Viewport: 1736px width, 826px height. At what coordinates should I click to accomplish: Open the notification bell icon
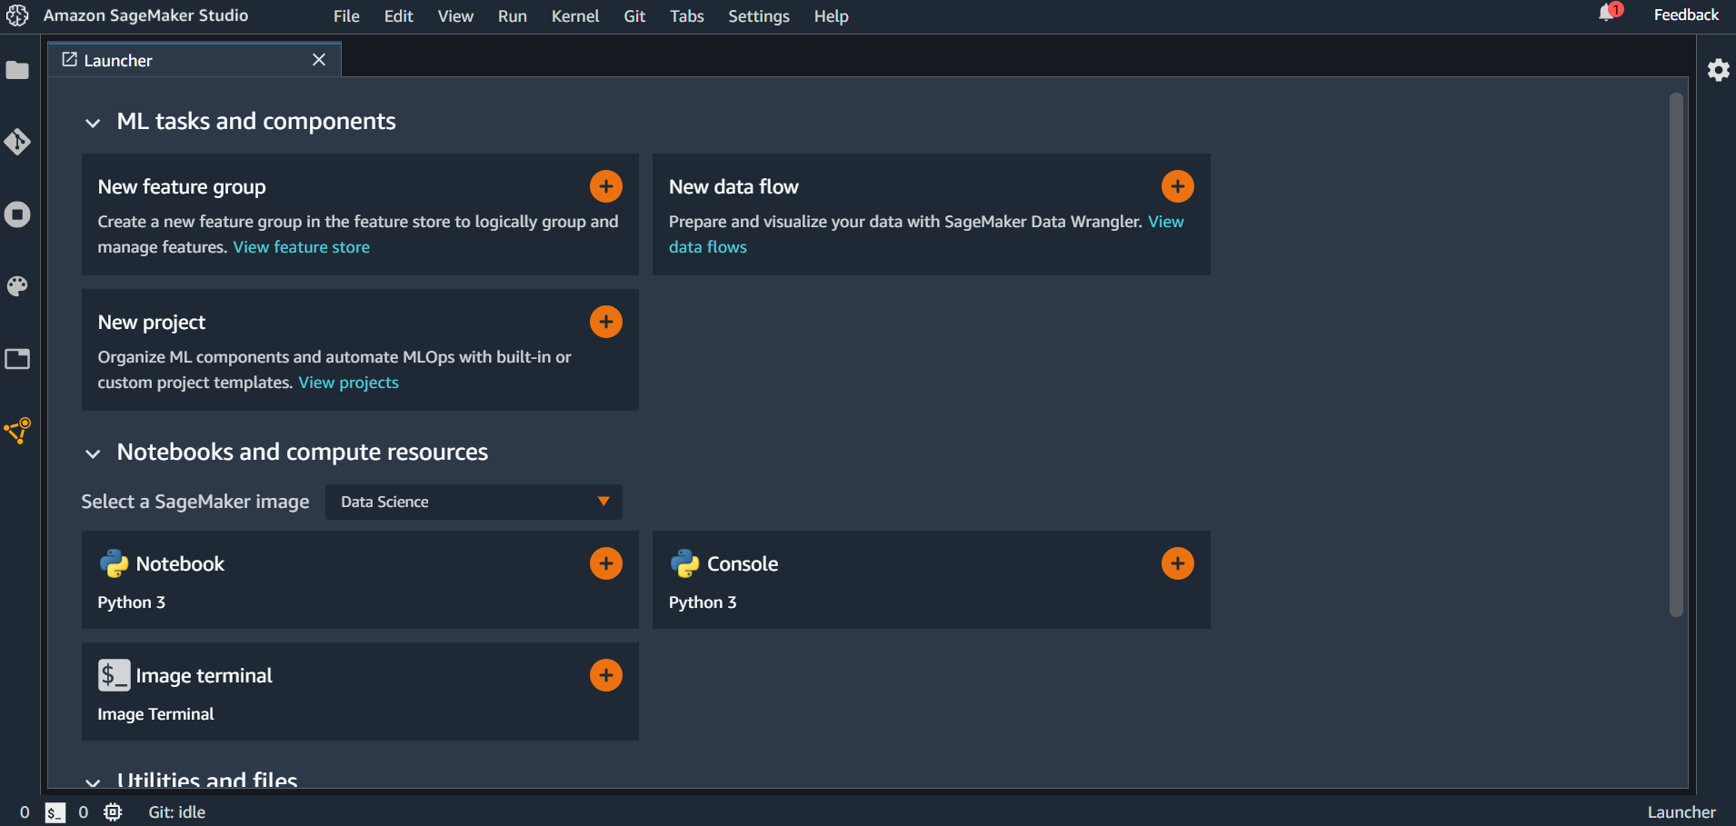point(1609,13)
